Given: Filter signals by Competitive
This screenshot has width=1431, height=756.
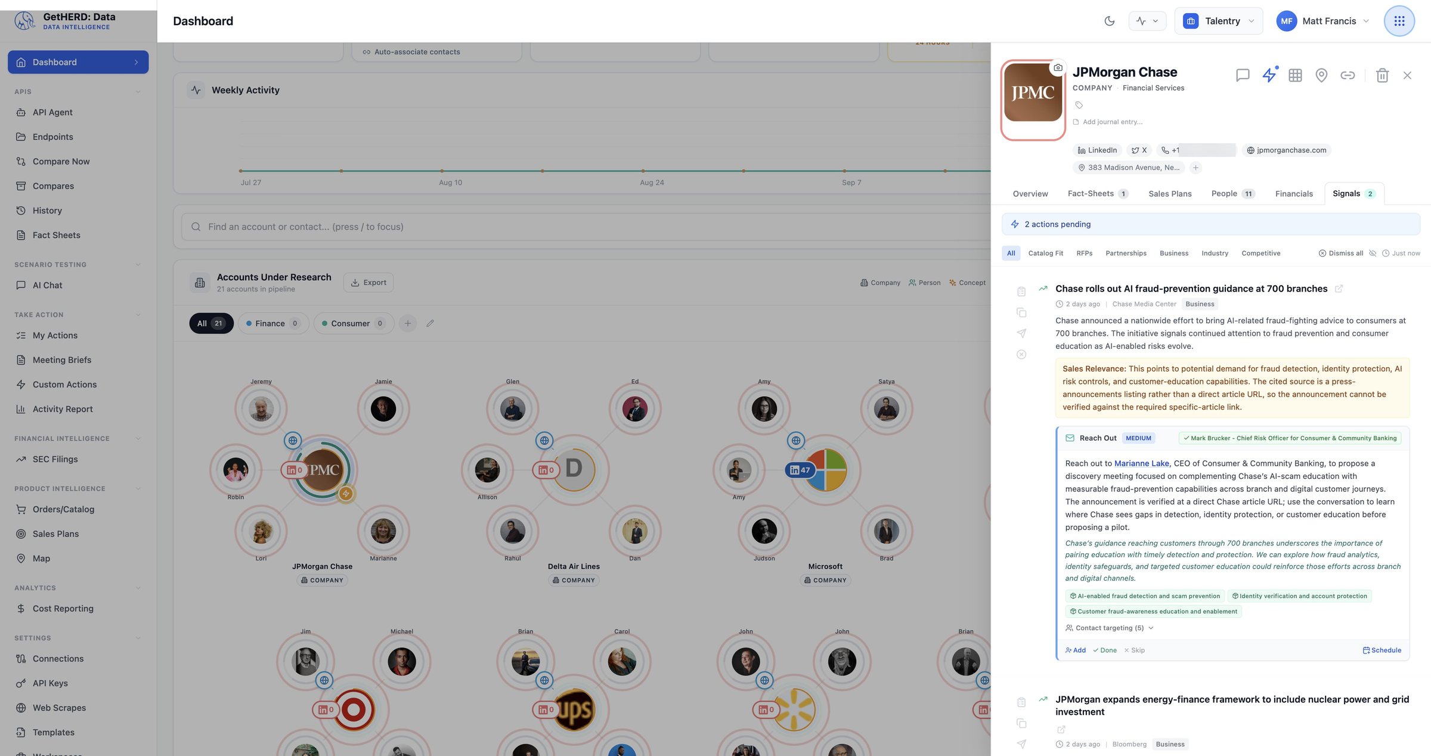Looking at the screenshot, I should [1260, 253].
